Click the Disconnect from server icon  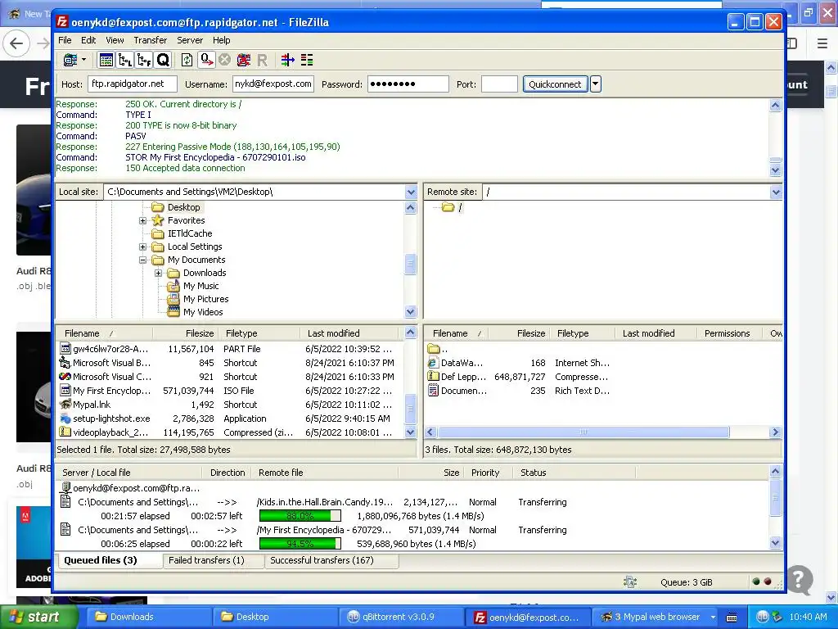tap(244, 60)
